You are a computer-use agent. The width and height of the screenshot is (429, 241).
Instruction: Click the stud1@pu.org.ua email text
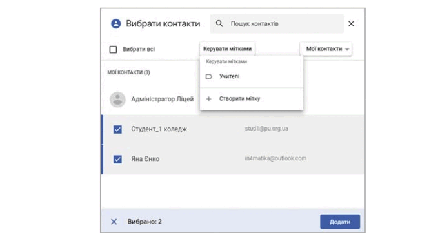tap(266, 129)
